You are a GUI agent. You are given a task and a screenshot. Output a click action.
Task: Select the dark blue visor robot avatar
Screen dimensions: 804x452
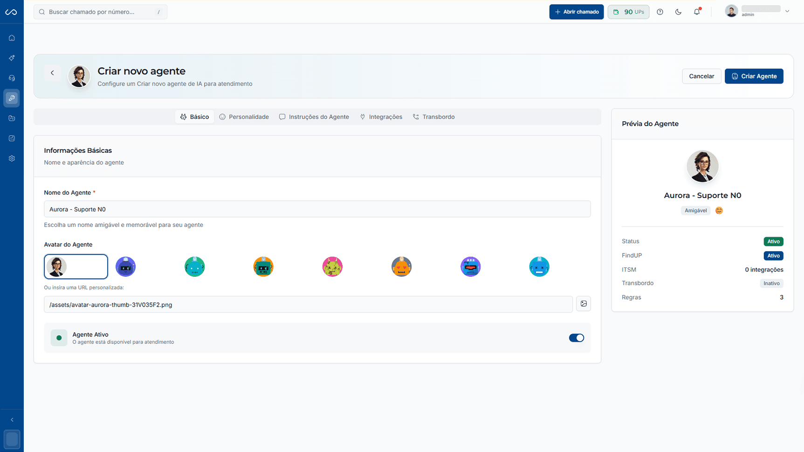(x=125, y=267)
